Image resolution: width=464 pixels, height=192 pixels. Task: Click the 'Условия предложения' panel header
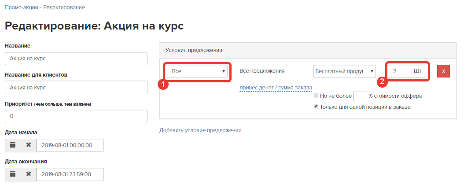click(308, 50)
